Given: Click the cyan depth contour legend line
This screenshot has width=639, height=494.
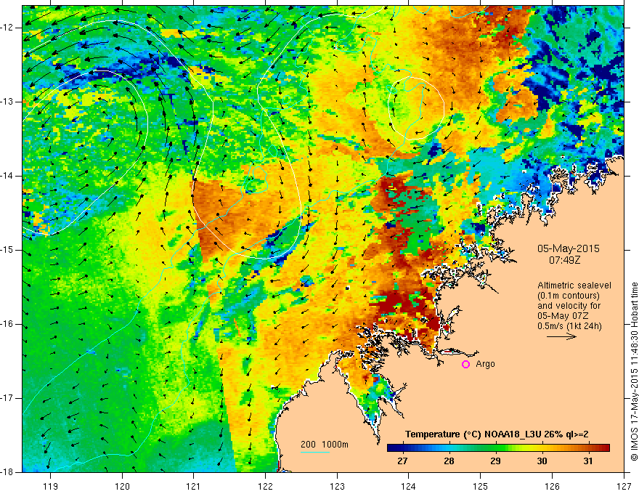Looking at the screenshot, I should tap(315, 452).
